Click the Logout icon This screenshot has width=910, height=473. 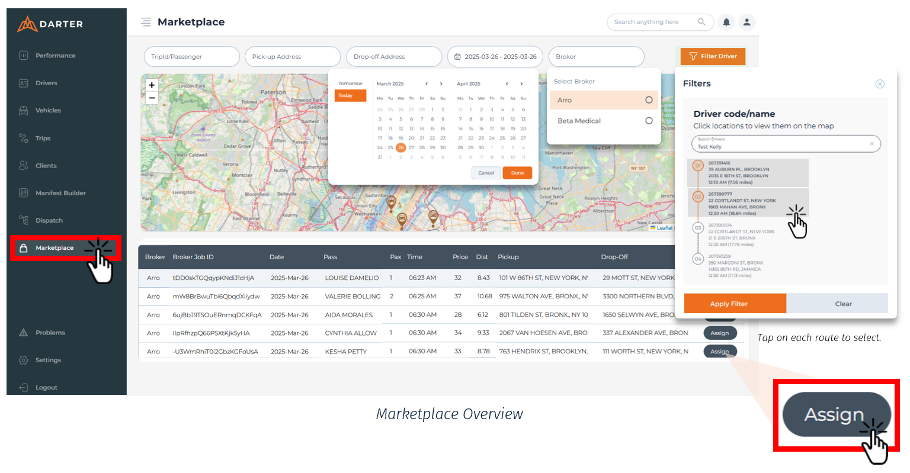24,387
